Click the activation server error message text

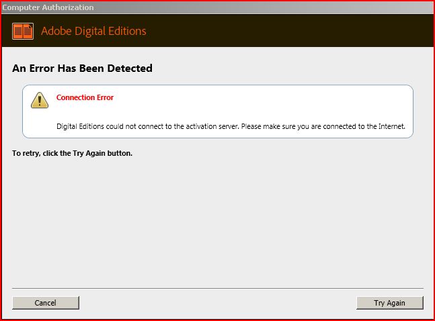click(231, 126)
